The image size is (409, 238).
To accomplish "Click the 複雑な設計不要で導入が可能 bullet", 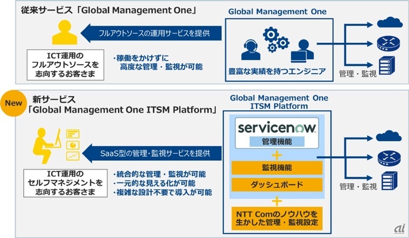I will 162,193.
